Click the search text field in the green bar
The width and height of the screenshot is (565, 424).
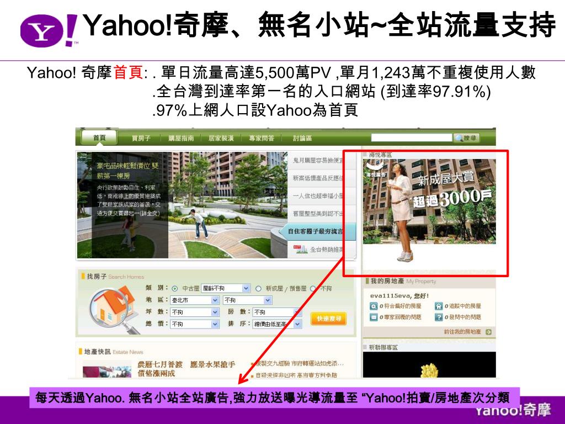point(411,137)
